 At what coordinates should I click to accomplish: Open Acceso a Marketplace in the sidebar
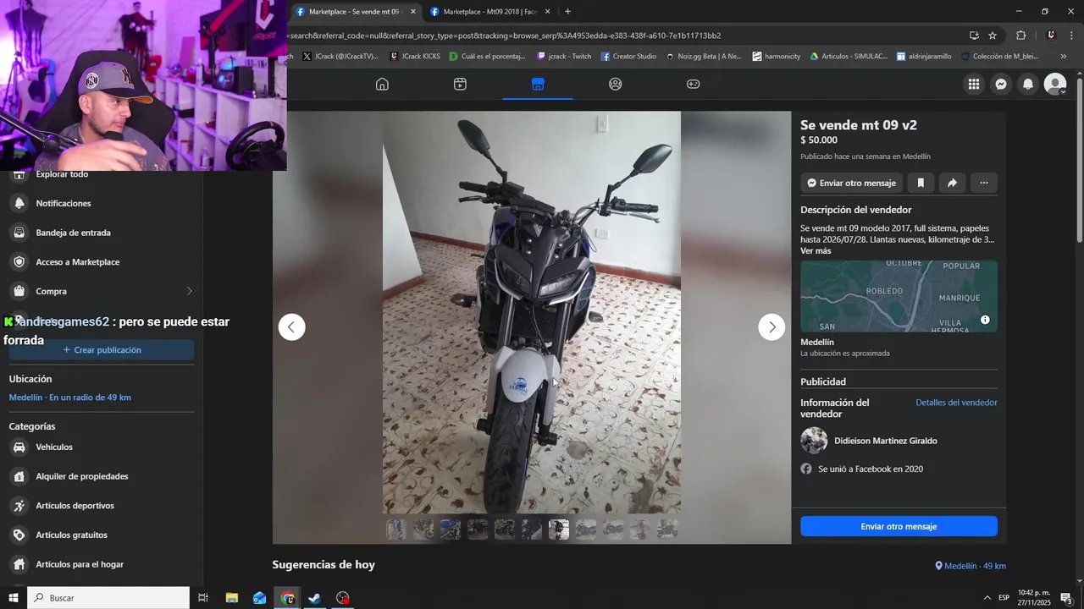[101, 262]
